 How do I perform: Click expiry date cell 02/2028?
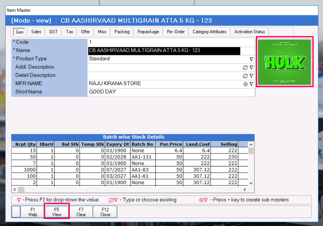click(x=118, y=157)
